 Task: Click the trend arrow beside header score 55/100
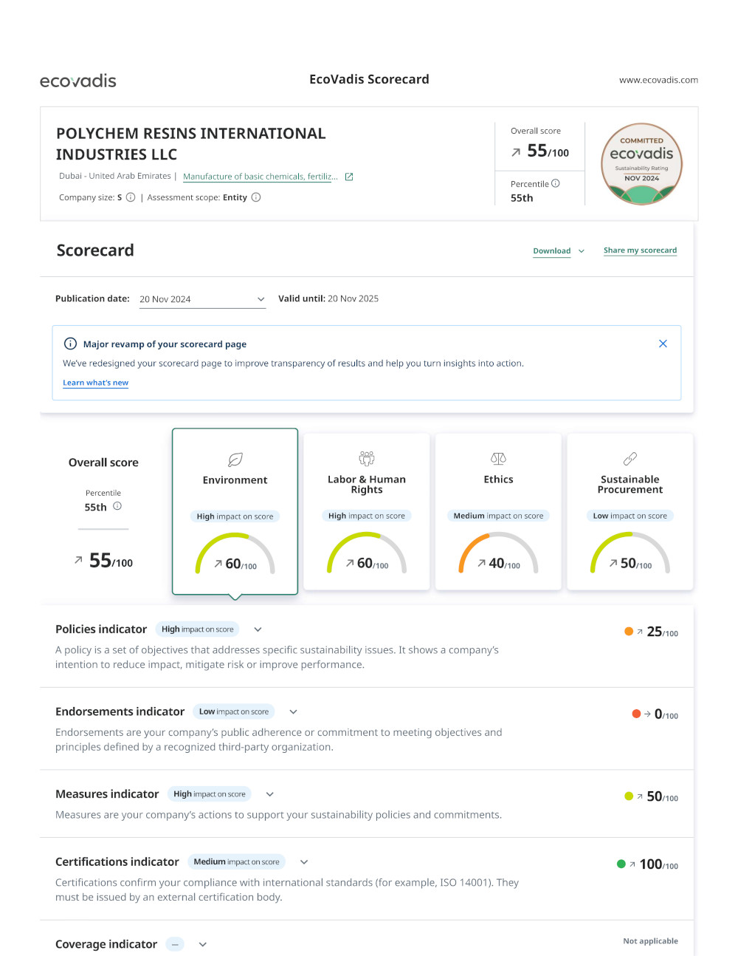[x=516, y=152]
